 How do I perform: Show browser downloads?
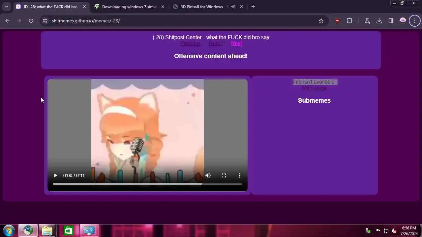[379, 21]
